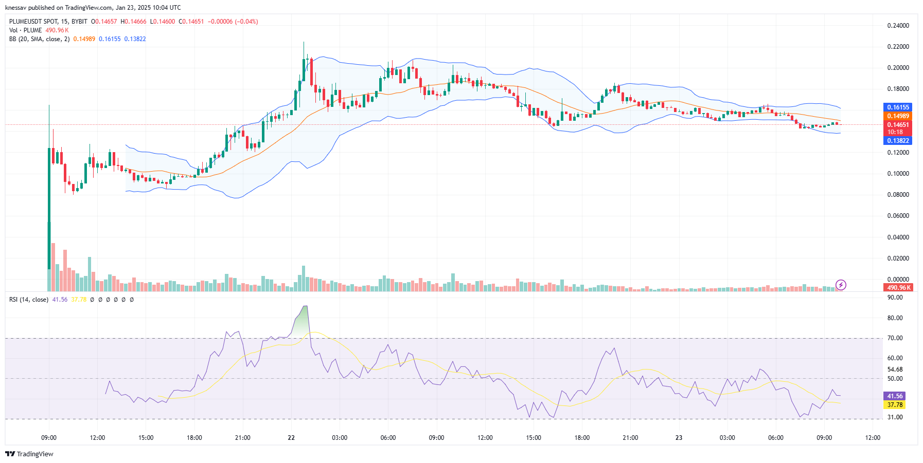Image resolution: width=923 pixels, height=463 pixels.
Task: Click the purple 41.56 RSI scale label
Action: click(x=895, y=396)
